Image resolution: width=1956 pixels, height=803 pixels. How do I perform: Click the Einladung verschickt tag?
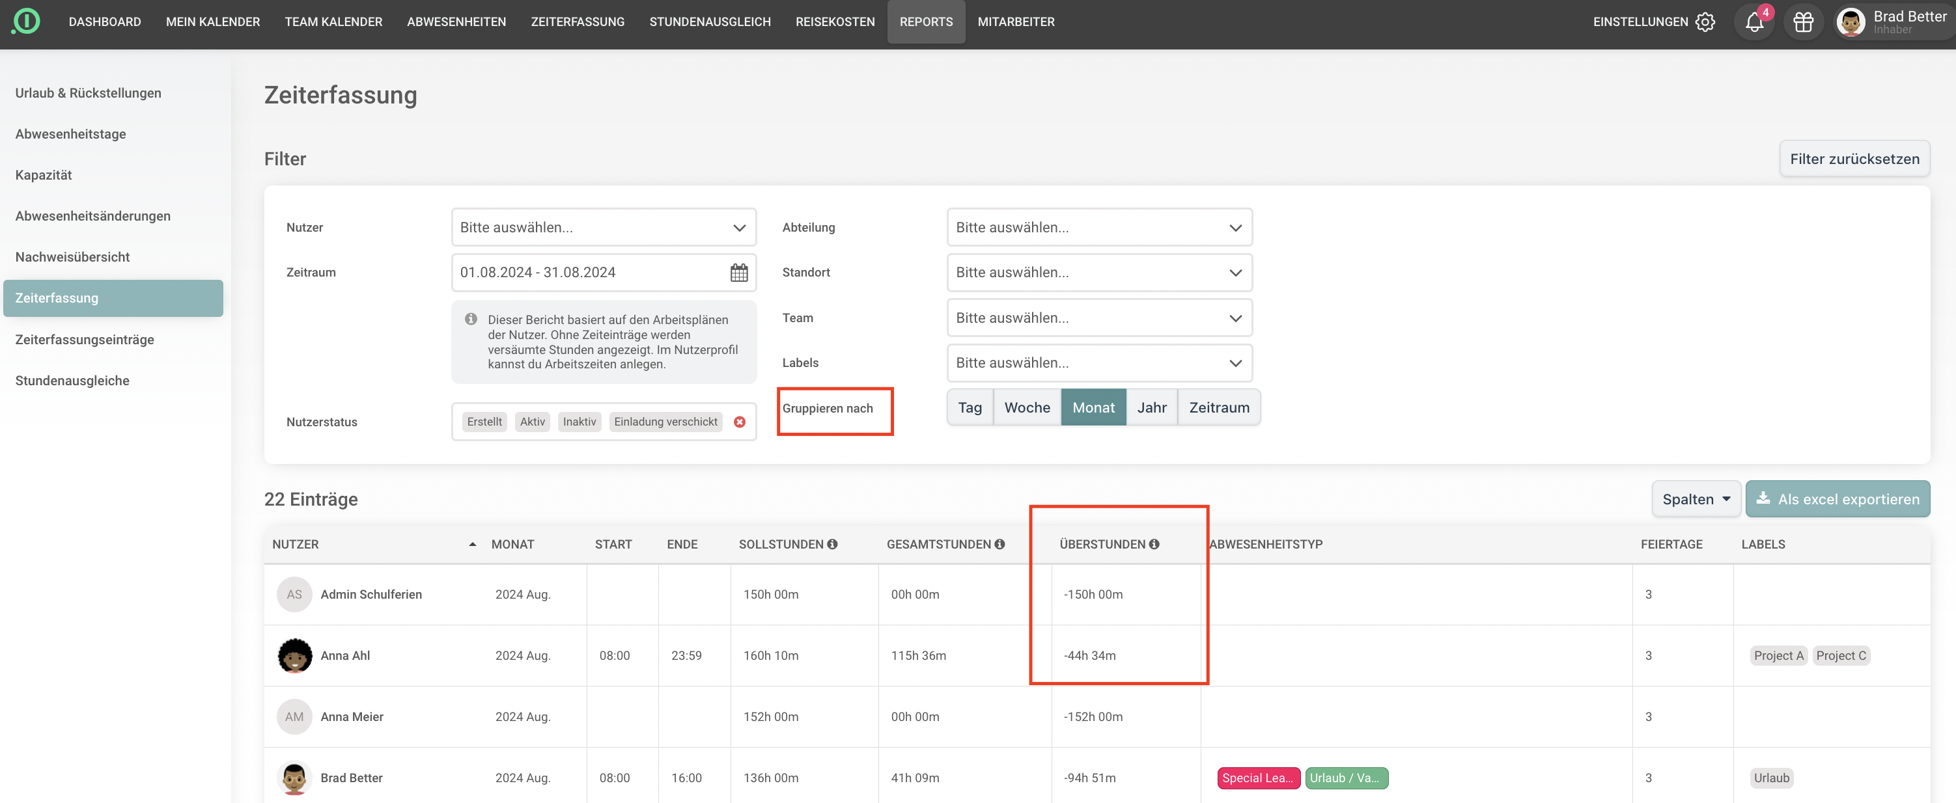click(x=665, y=422)
